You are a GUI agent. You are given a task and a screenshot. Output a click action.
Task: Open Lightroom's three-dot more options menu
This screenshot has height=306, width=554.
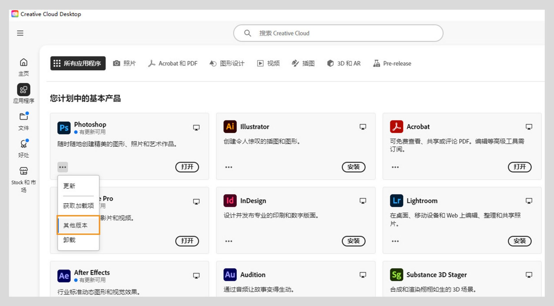click(395, 241)
